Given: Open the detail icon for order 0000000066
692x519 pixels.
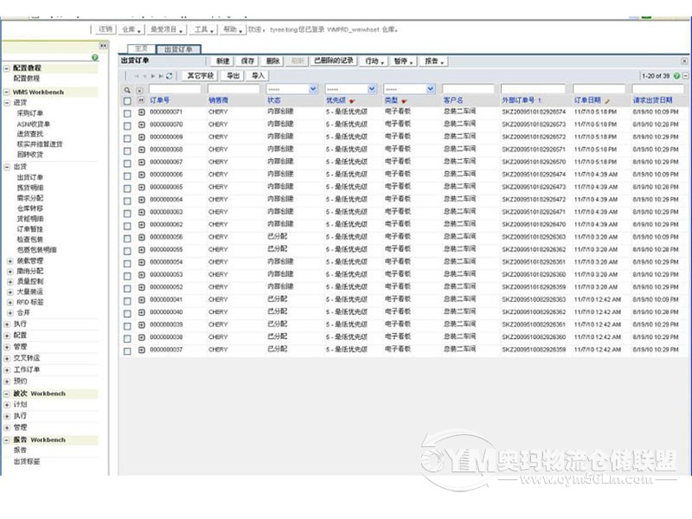Looking at the screenshot, I should point(142,175).
